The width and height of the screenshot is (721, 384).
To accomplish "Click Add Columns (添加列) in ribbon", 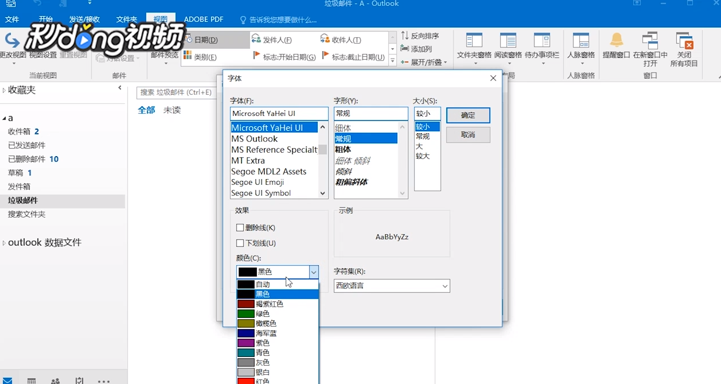I will pos(416,49).
